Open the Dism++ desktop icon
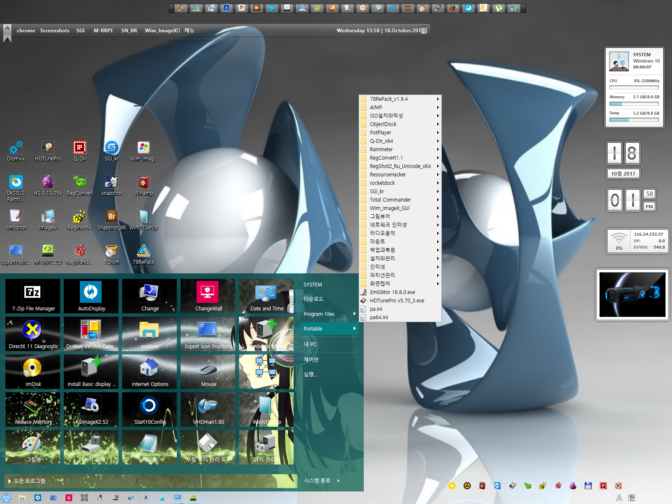The image size is (672, 504). coord(16,151)
